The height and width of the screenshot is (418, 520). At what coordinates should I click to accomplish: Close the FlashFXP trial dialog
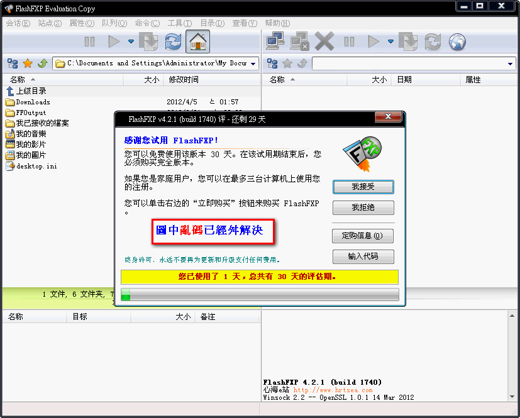[388, 116]
